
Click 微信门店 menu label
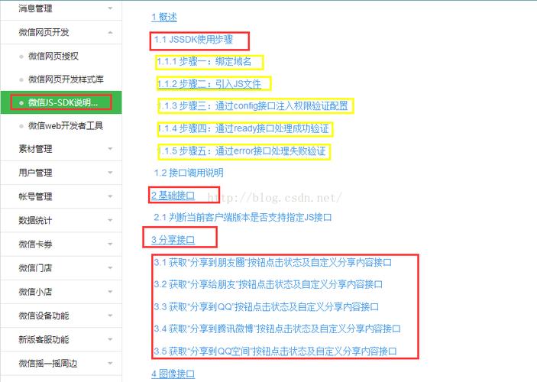click(x=35, y=267)
